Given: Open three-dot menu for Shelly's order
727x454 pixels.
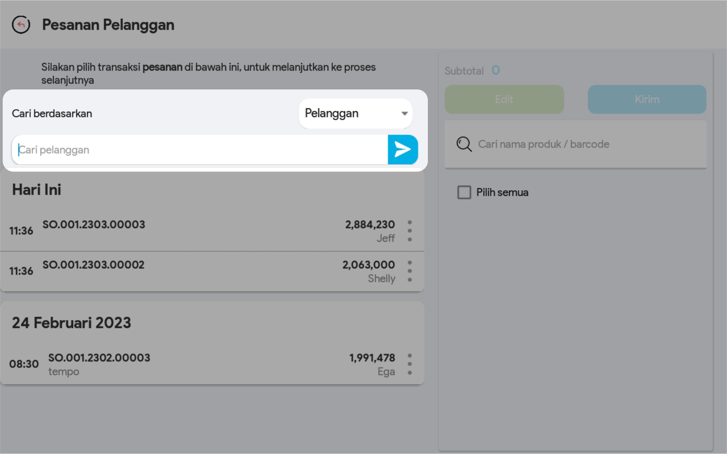Looking at the screenshot, I should pos(409,271).
